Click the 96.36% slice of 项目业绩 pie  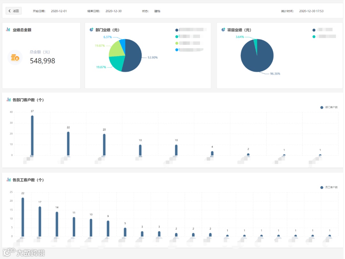tap(257, 59)
